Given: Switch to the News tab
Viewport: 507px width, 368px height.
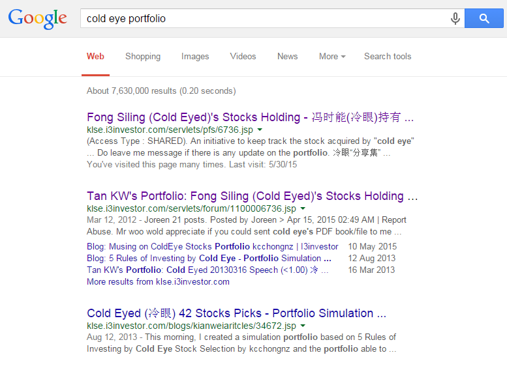Looking at the screenshot, I should pos(288,57).
